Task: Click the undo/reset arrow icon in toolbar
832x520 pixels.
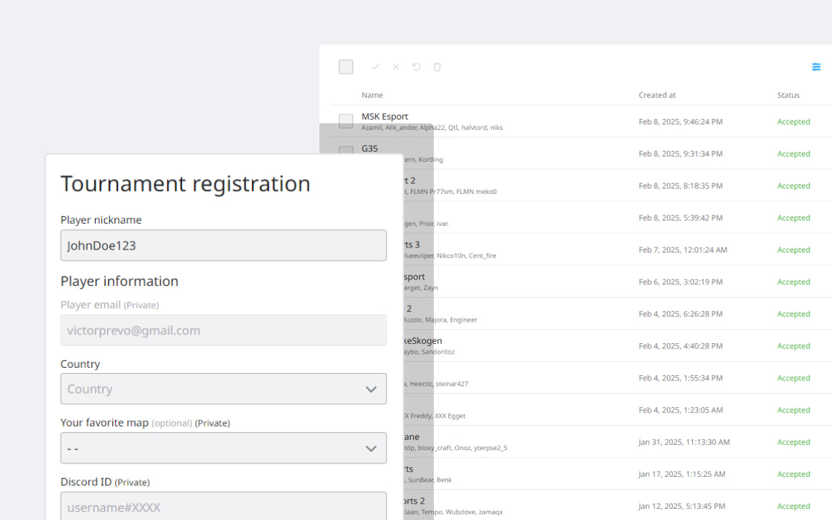Action: point(417,67)
